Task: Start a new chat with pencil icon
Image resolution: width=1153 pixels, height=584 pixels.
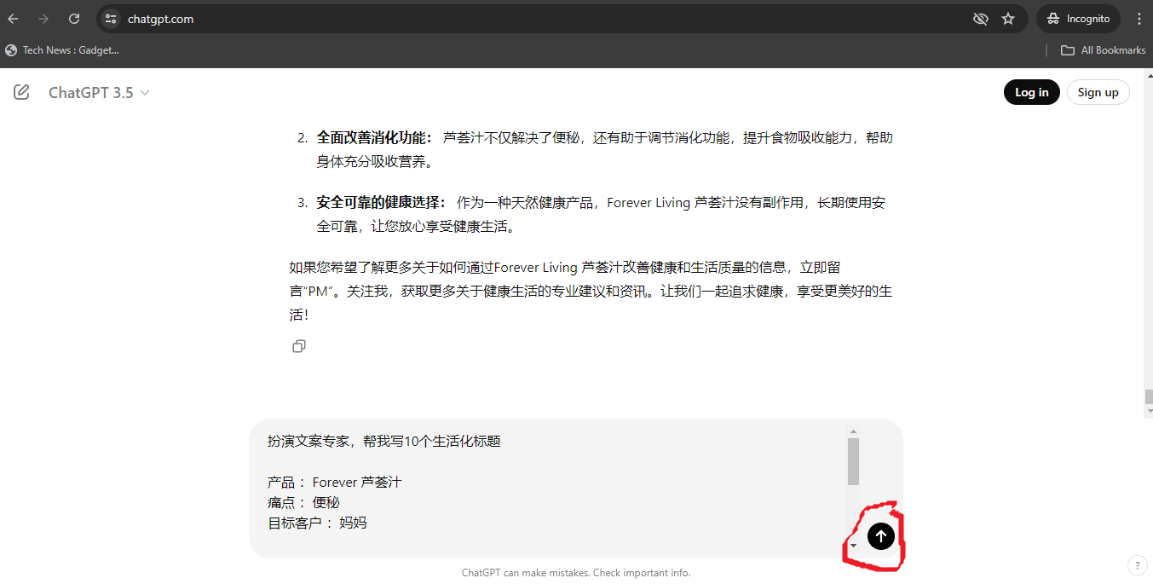Action: [21, 92]
